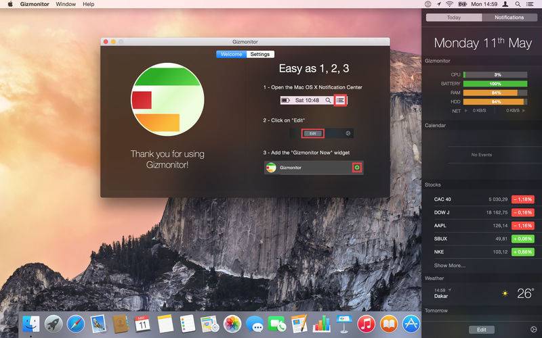Switch to the Today view
Image resolution: width=542 pixels, height=338 pixels.
[x=454, y=18]
